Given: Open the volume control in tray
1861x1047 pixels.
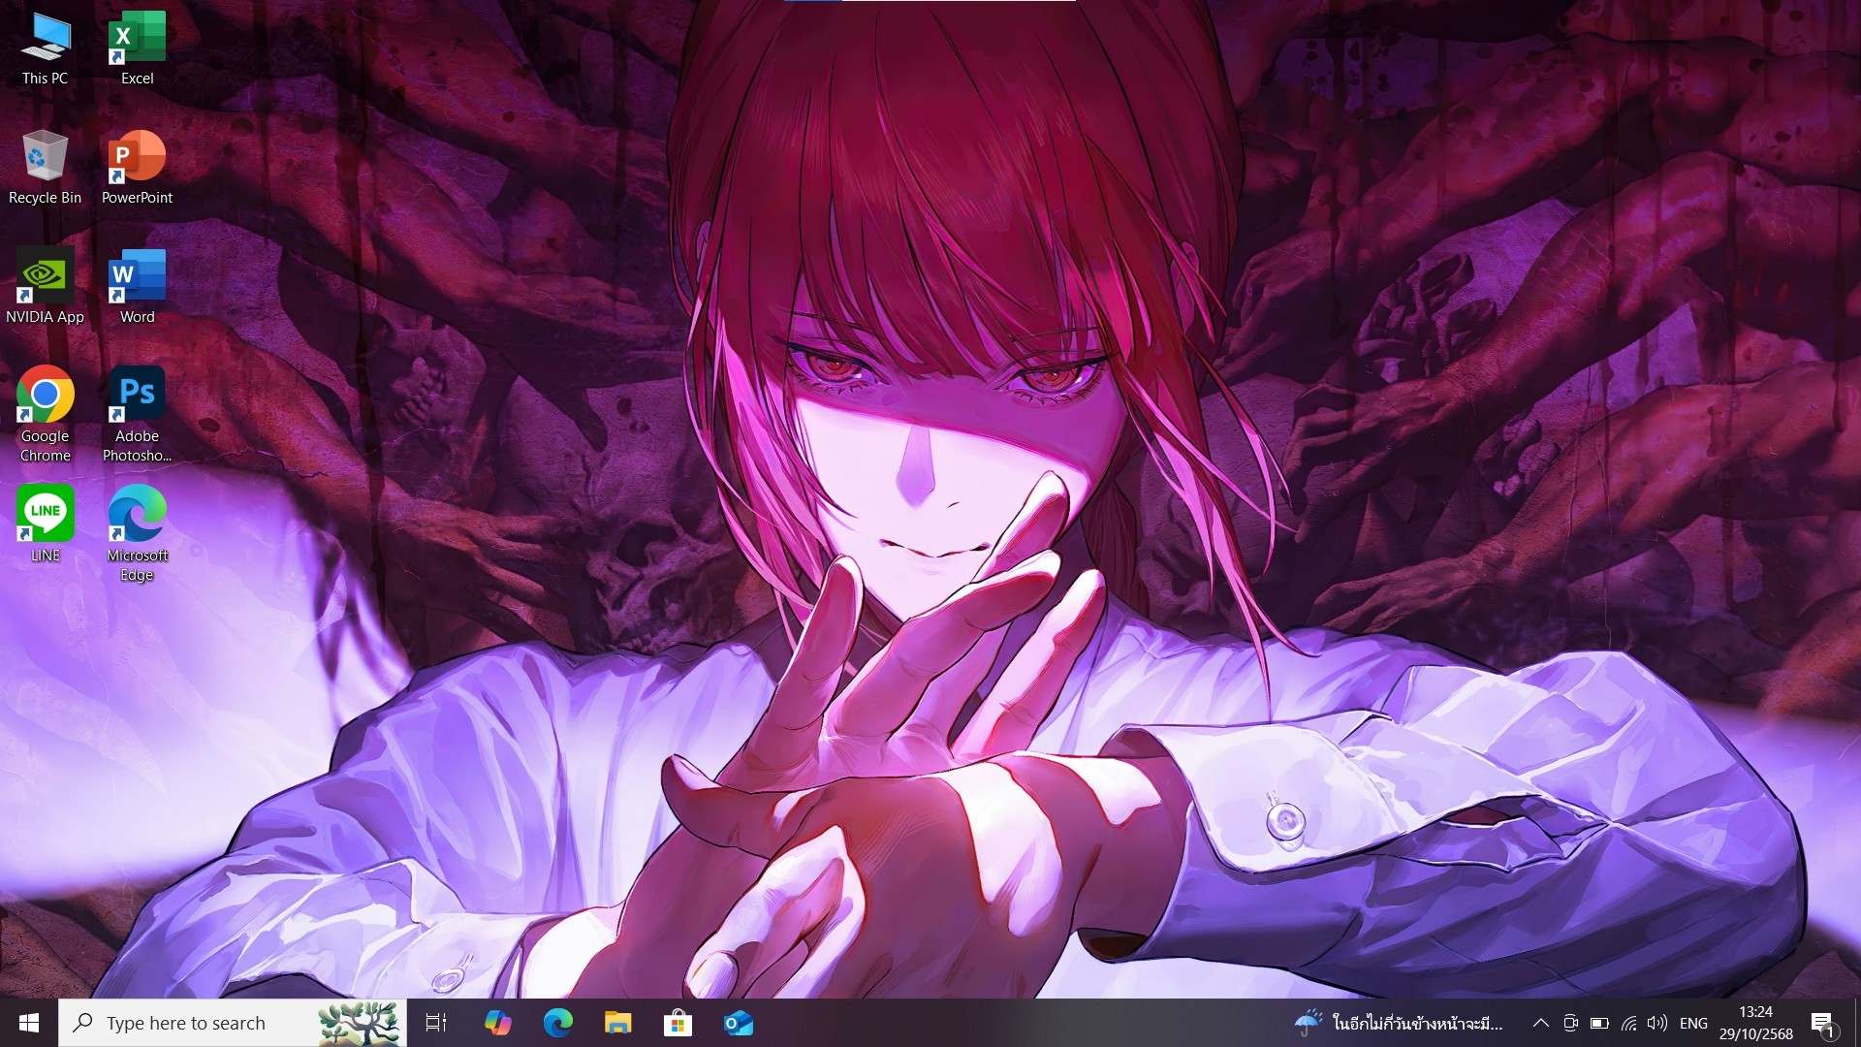Looking at the screenshot, I should [1657, 1023].
